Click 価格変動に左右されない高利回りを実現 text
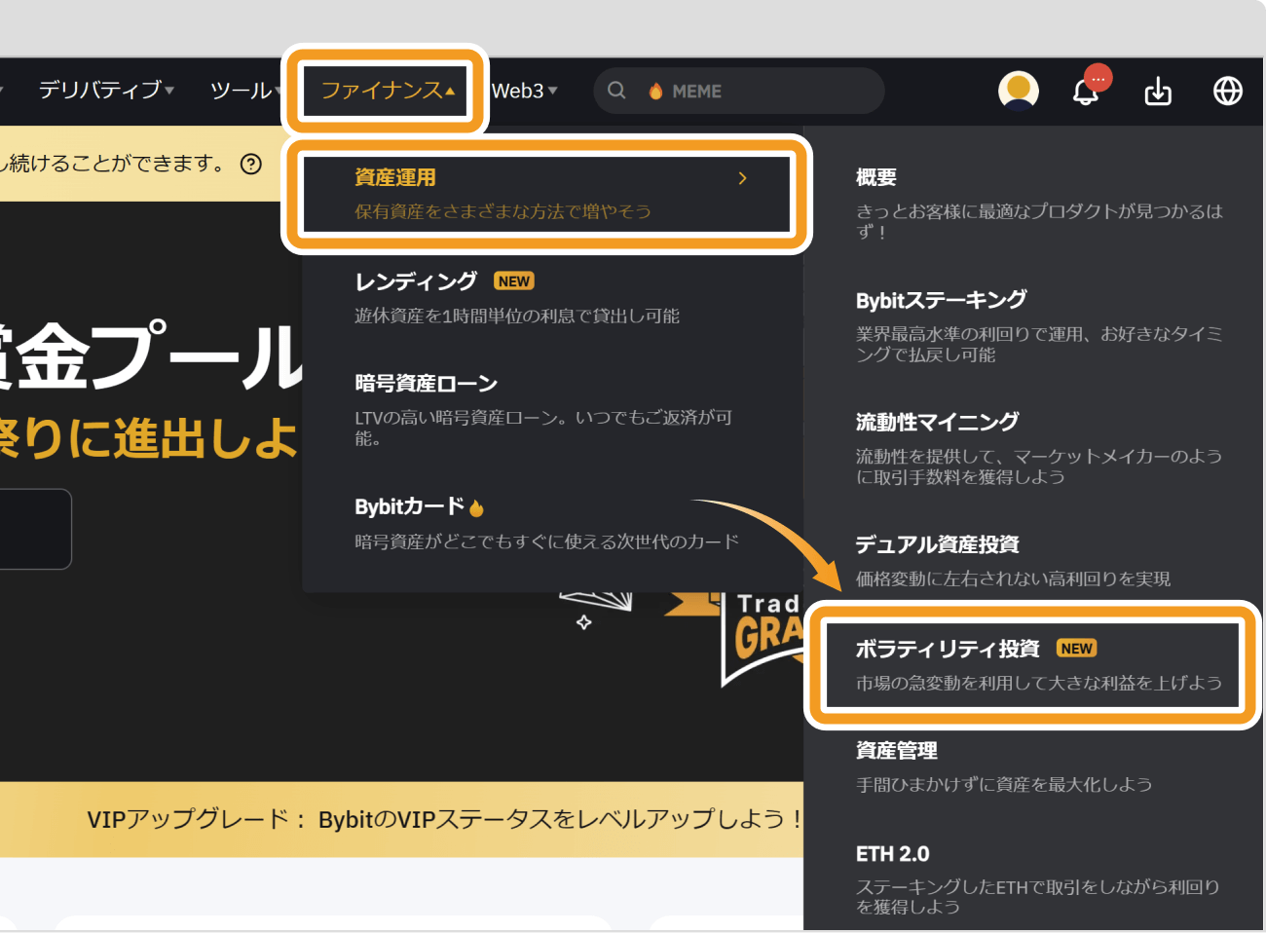1266x933 pixels. coord(1013,579)
